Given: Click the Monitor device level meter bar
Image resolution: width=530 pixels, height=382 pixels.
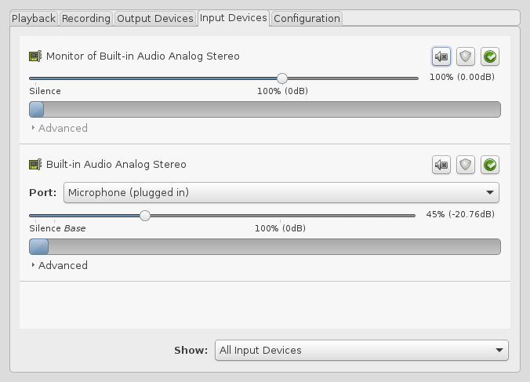Looking at the screenshot, I should 265,110.
